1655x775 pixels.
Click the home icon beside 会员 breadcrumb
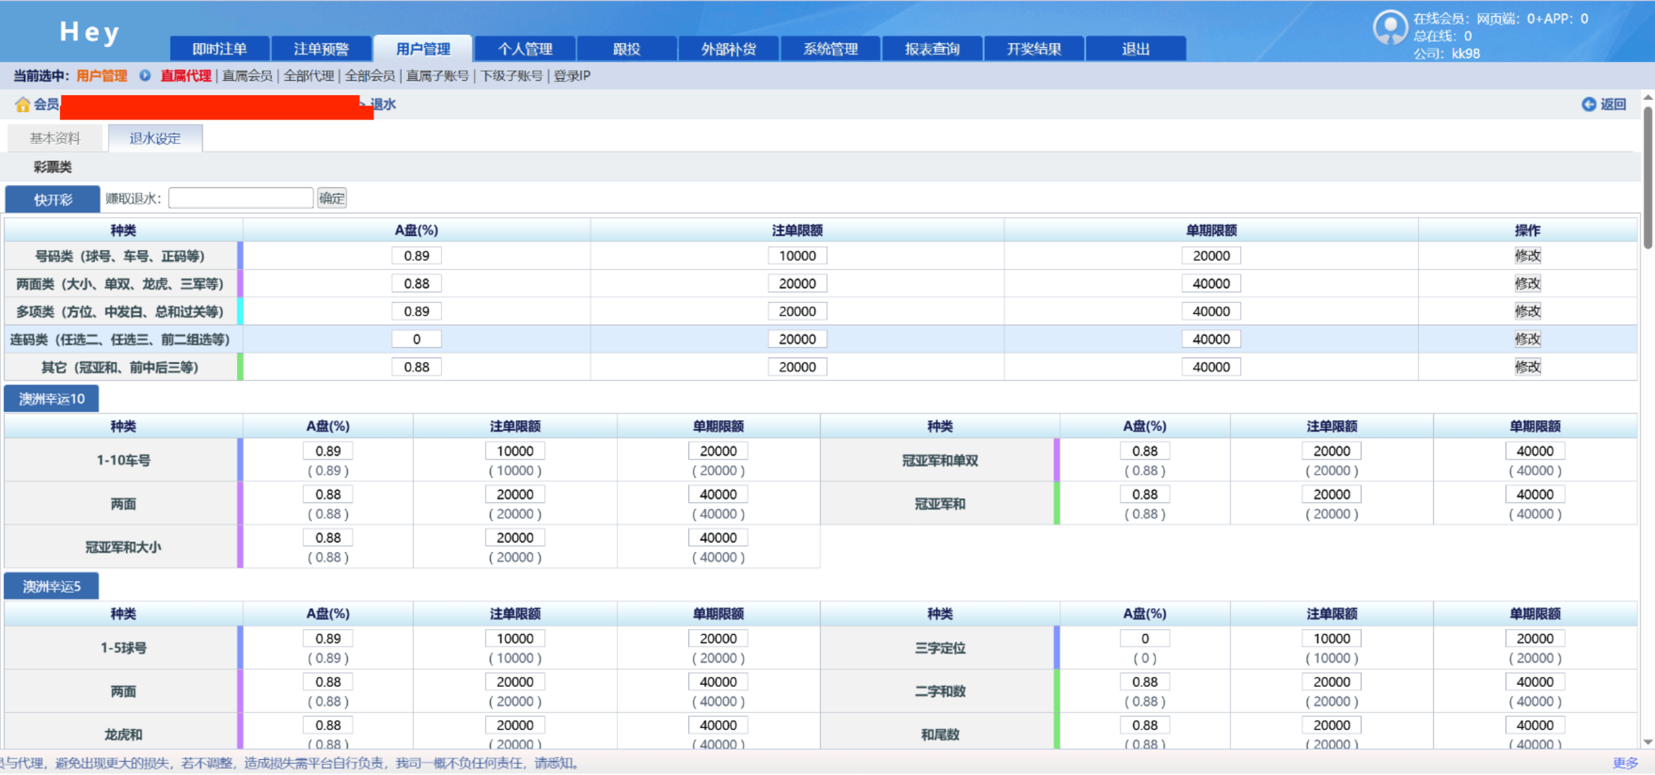point(23,105)
